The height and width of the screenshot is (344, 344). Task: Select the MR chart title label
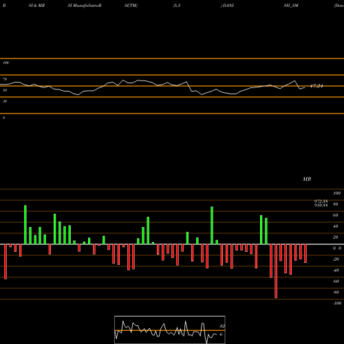coord(307,179)
